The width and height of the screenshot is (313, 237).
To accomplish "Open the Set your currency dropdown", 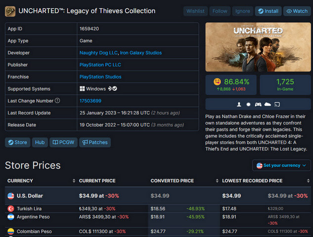I will tap(281, 165).
